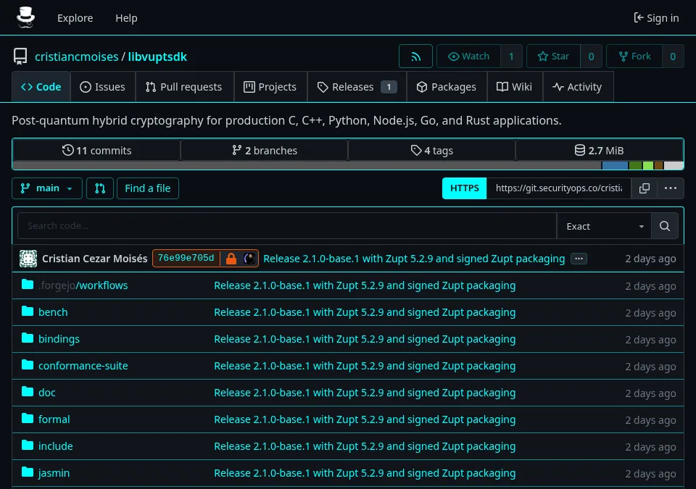Fork the libvuptsdk repository
This screenshot has height=489, width=696.
coord(634,57)
